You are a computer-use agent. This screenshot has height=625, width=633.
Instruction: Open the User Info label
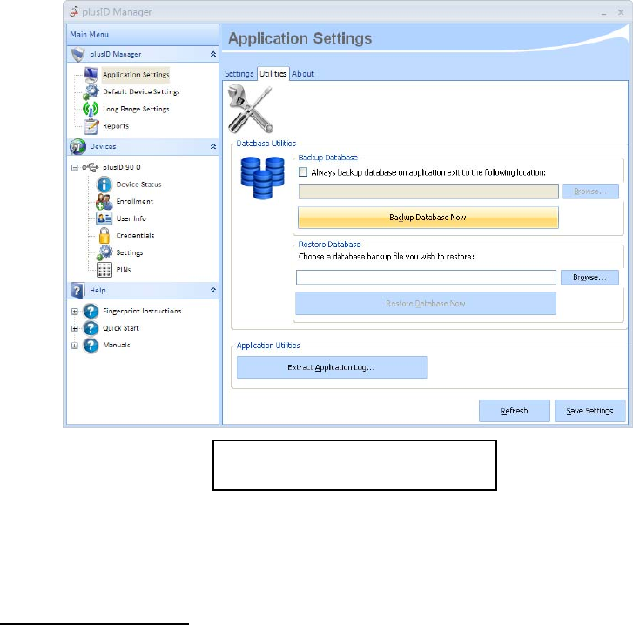(131, 218)
